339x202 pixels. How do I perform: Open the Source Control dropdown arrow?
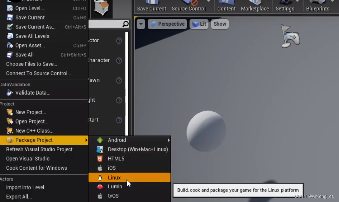pos(208,1)
